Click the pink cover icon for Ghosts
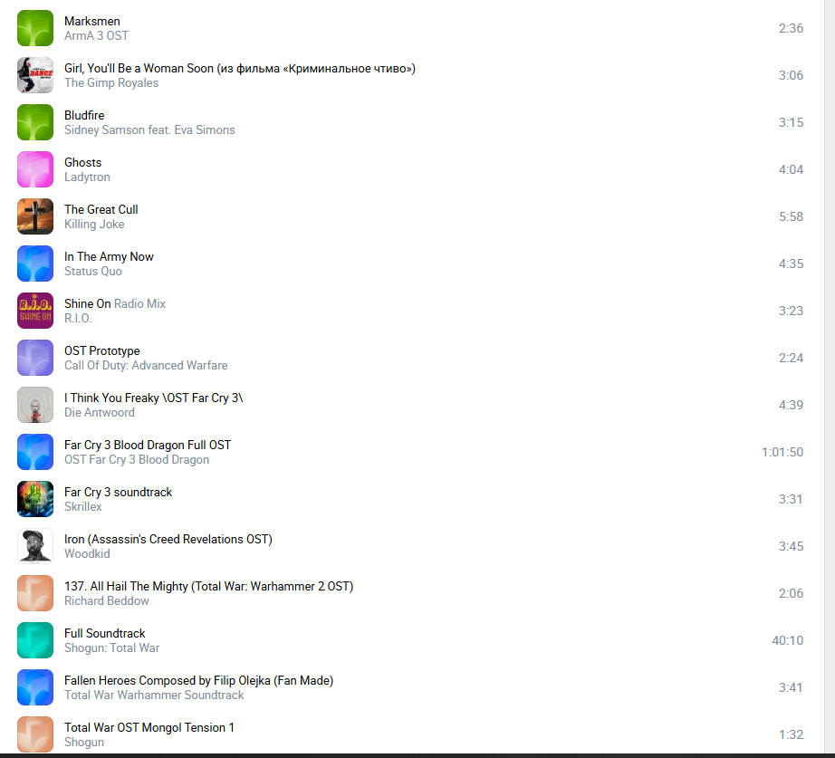Viewport: 835px width, 758px height. point(35,169)
